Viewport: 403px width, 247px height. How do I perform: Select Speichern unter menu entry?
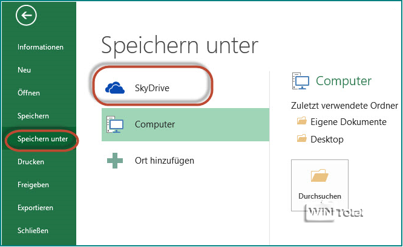click(42, 140)
